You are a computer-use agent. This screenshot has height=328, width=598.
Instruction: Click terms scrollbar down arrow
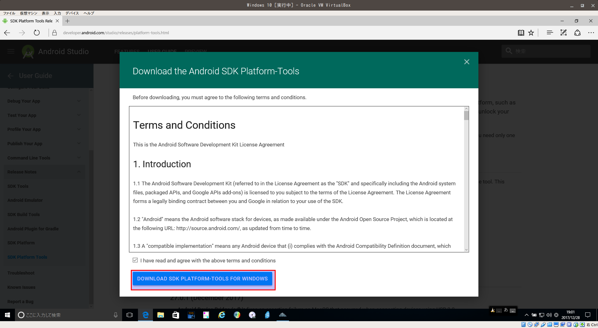tap(466, 250)
